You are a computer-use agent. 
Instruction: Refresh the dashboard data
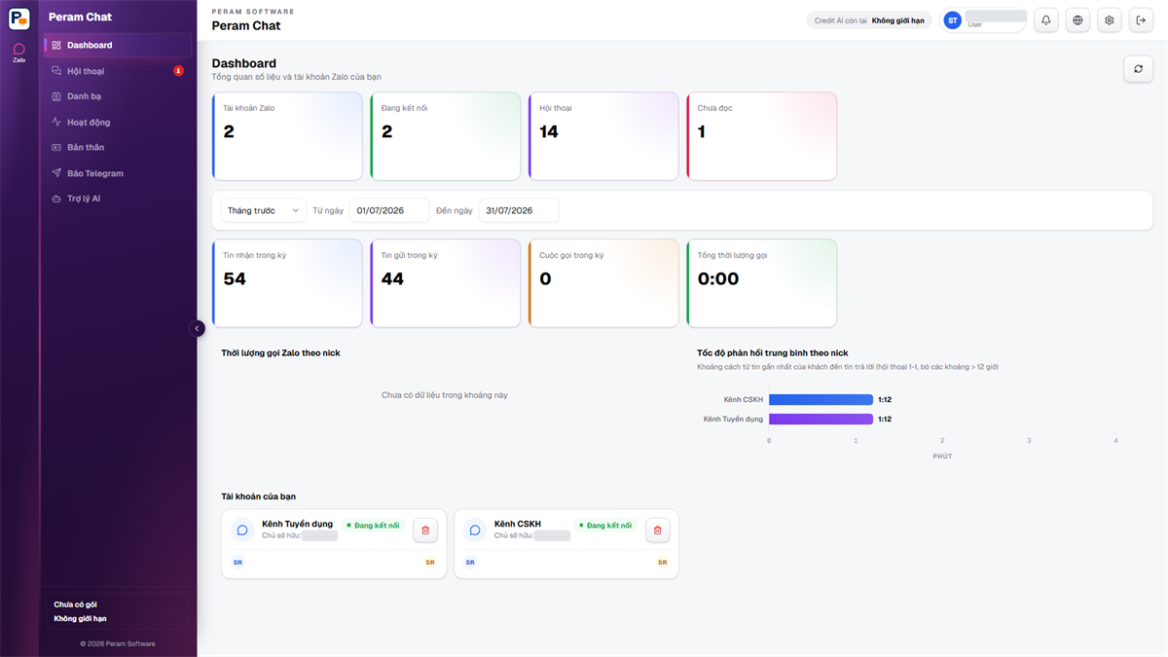click(x=1138, y=69)
